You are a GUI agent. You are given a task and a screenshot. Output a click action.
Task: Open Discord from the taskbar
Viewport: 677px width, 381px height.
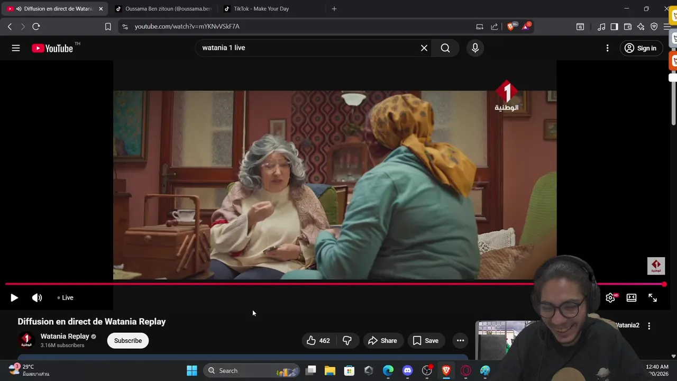tap(407, 370)
